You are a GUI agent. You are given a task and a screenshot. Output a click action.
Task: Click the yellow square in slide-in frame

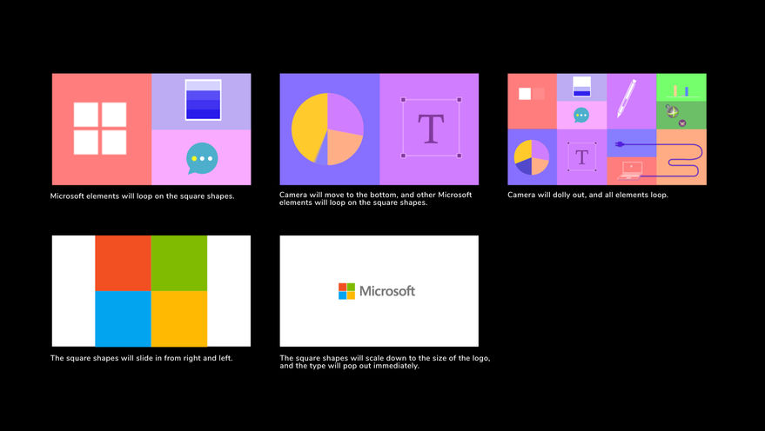click(179, 319)
